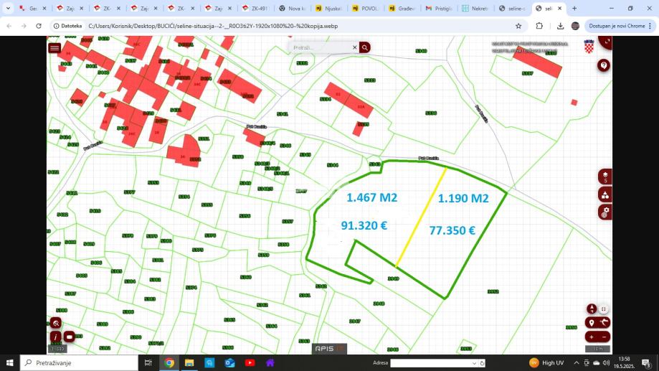Viewport: 659px width, 371px height.
Task: Click the north compass arrow button
Action: click(x=592, y=309)
